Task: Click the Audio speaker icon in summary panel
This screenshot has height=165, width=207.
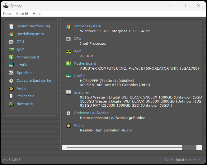Action: tap(68, 126)
